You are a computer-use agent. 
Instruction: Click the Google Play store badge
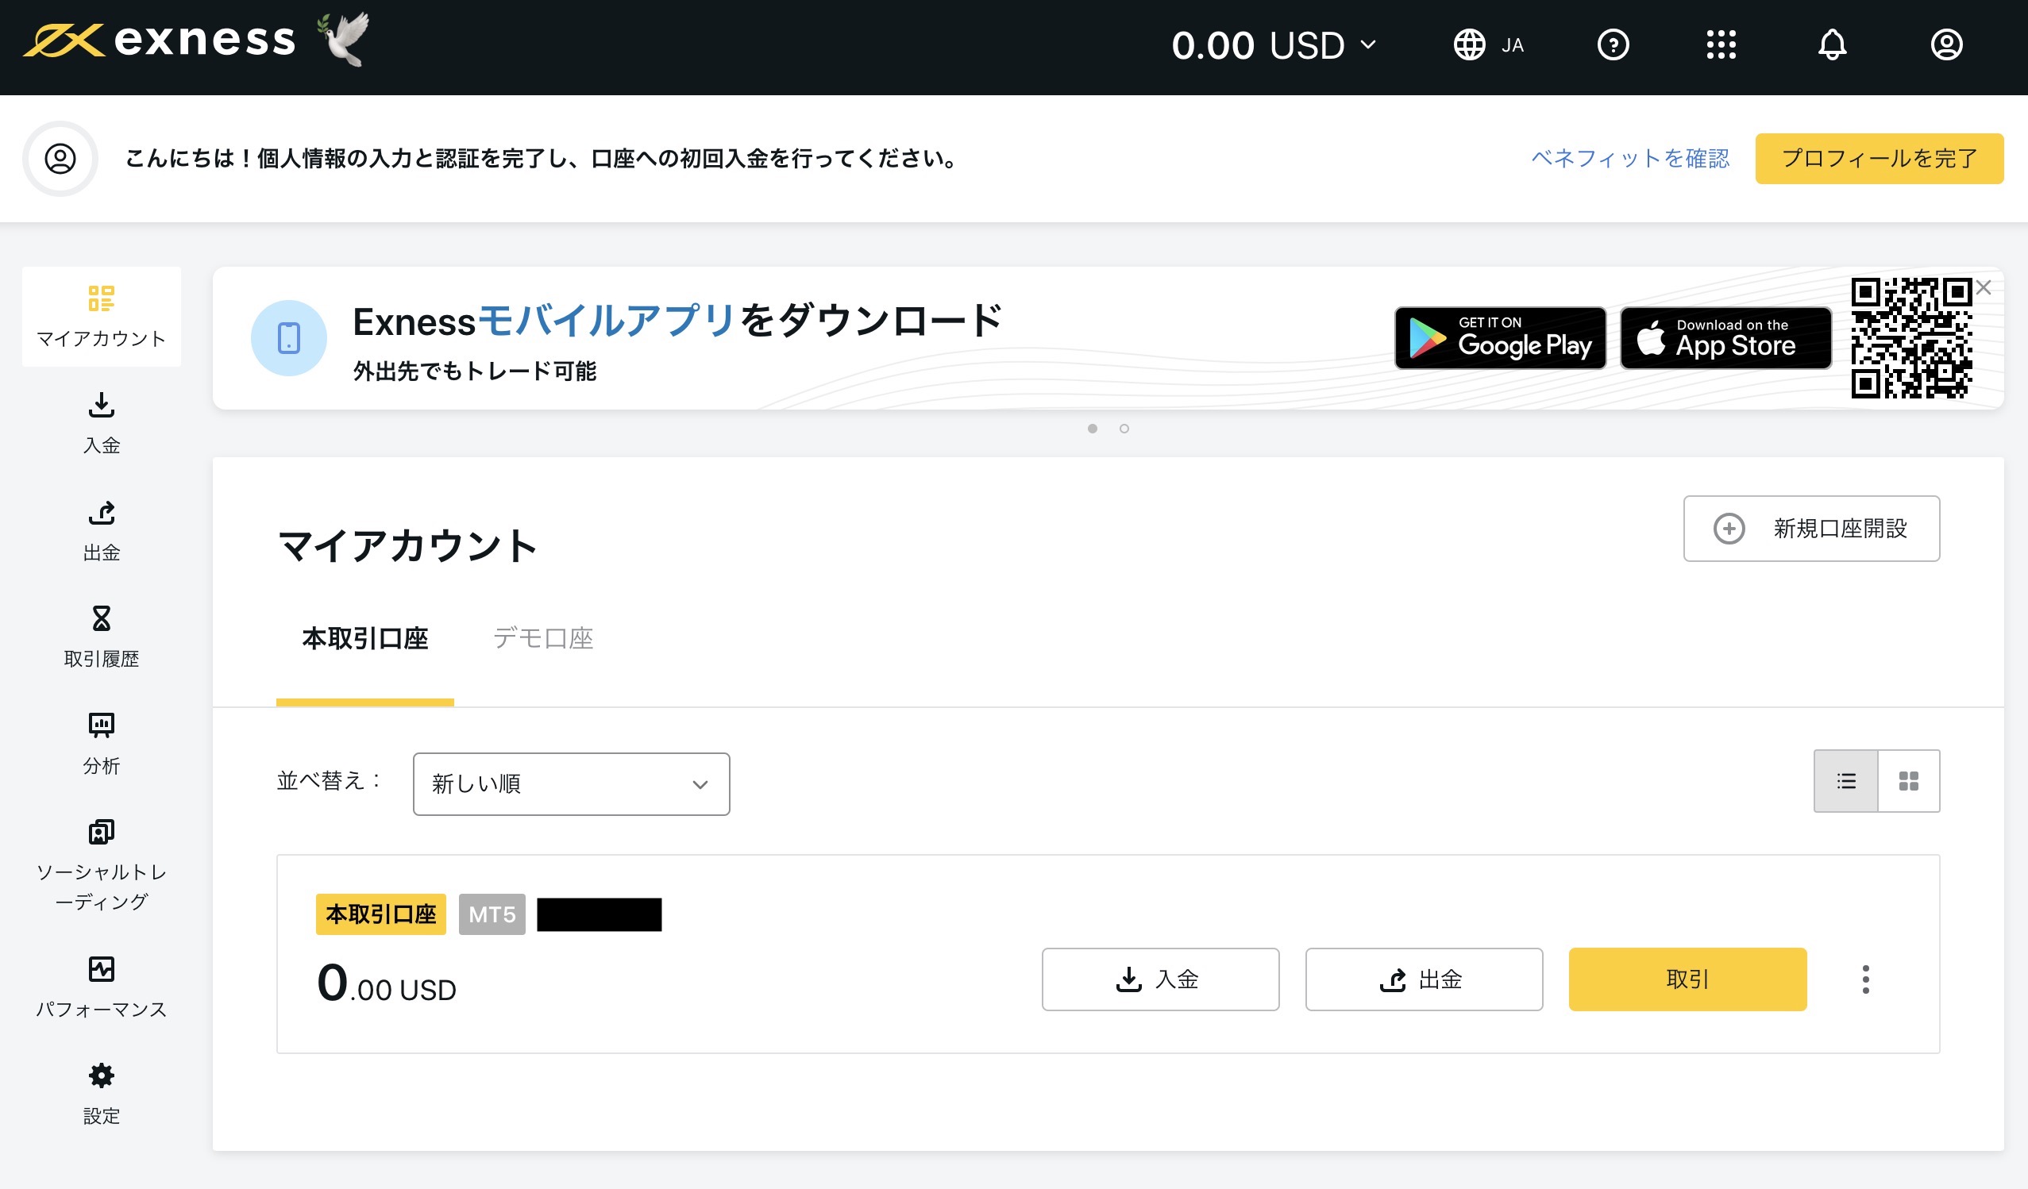click(x=1500, y=338)
